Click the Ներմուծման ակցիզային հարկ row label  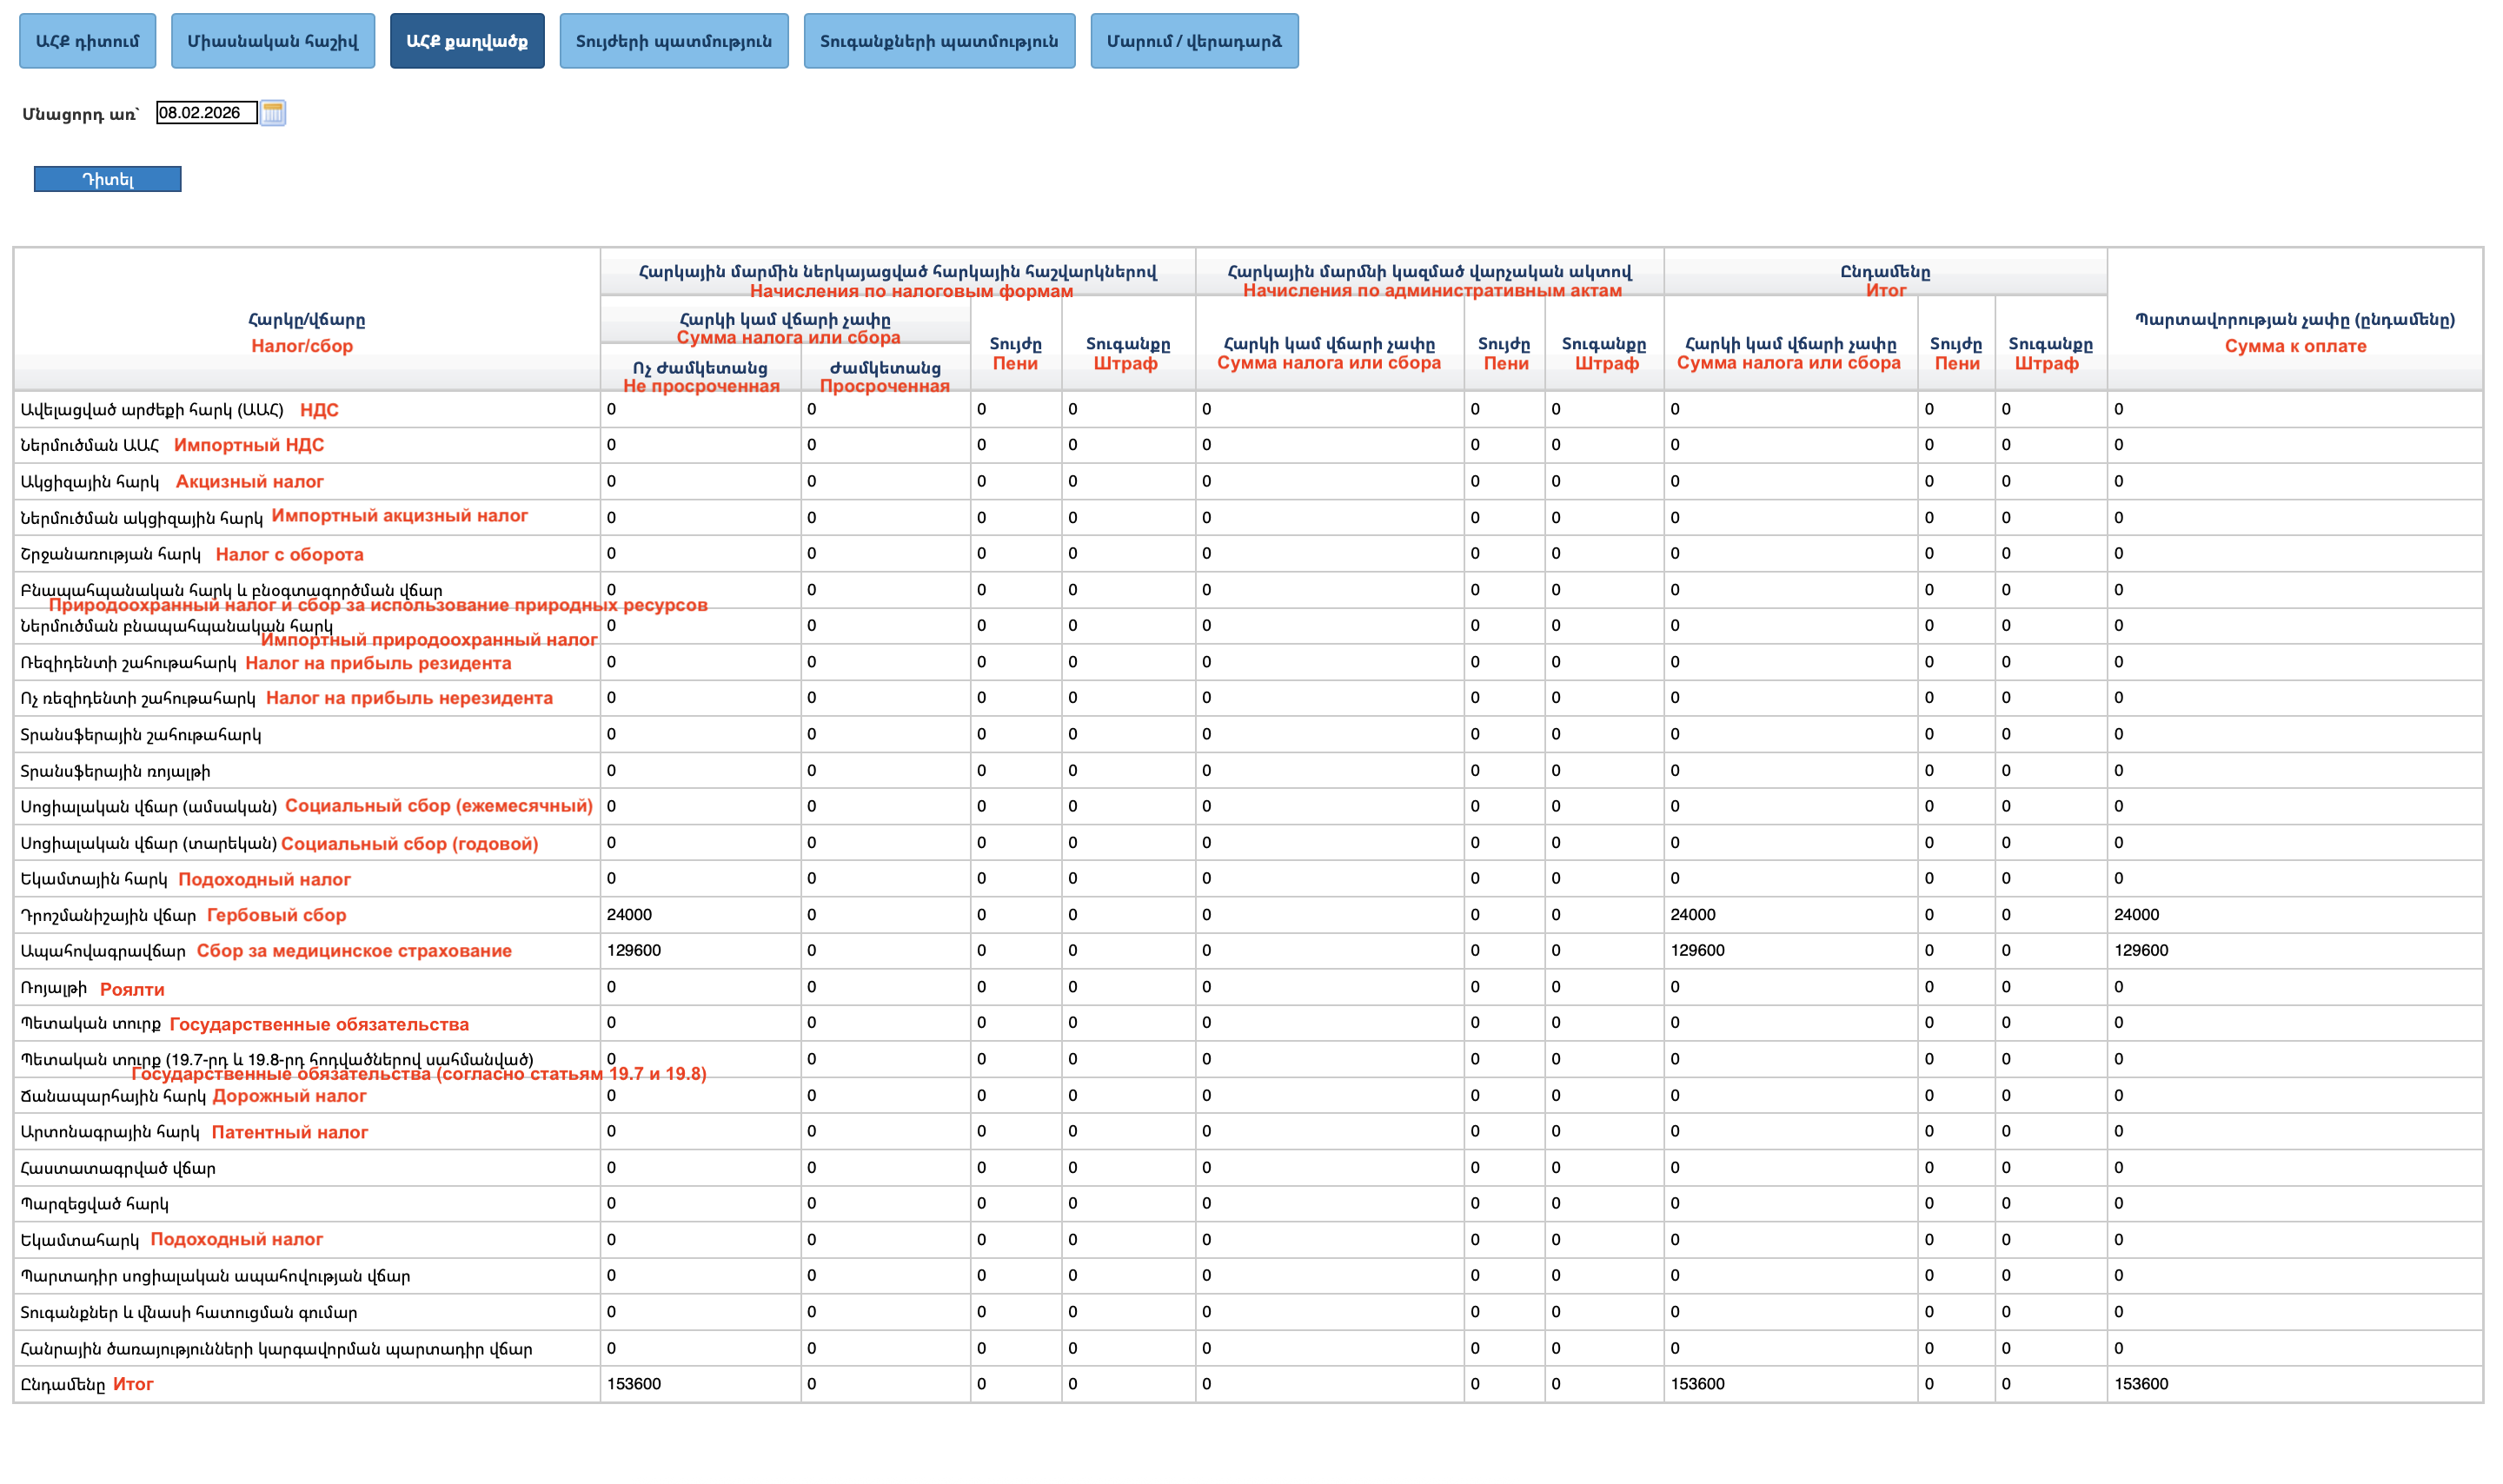point(141,518)
